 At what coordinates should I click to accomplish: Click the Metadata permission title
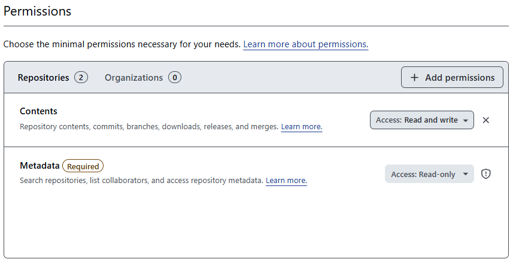pos(40,166)
